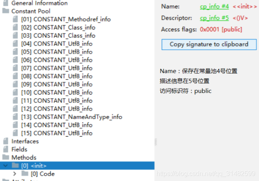Expand the [0] Code attribute node
Viewport: 259px width, 181px height.
(x=15, y=174)
